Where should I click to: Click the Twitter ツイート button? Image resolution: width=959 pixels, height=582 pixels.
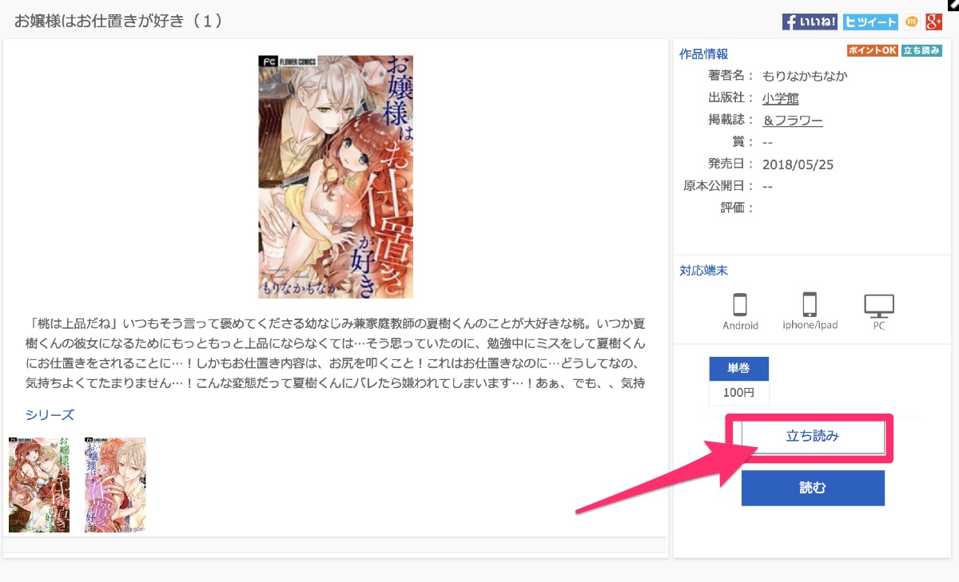pos(870,22)
